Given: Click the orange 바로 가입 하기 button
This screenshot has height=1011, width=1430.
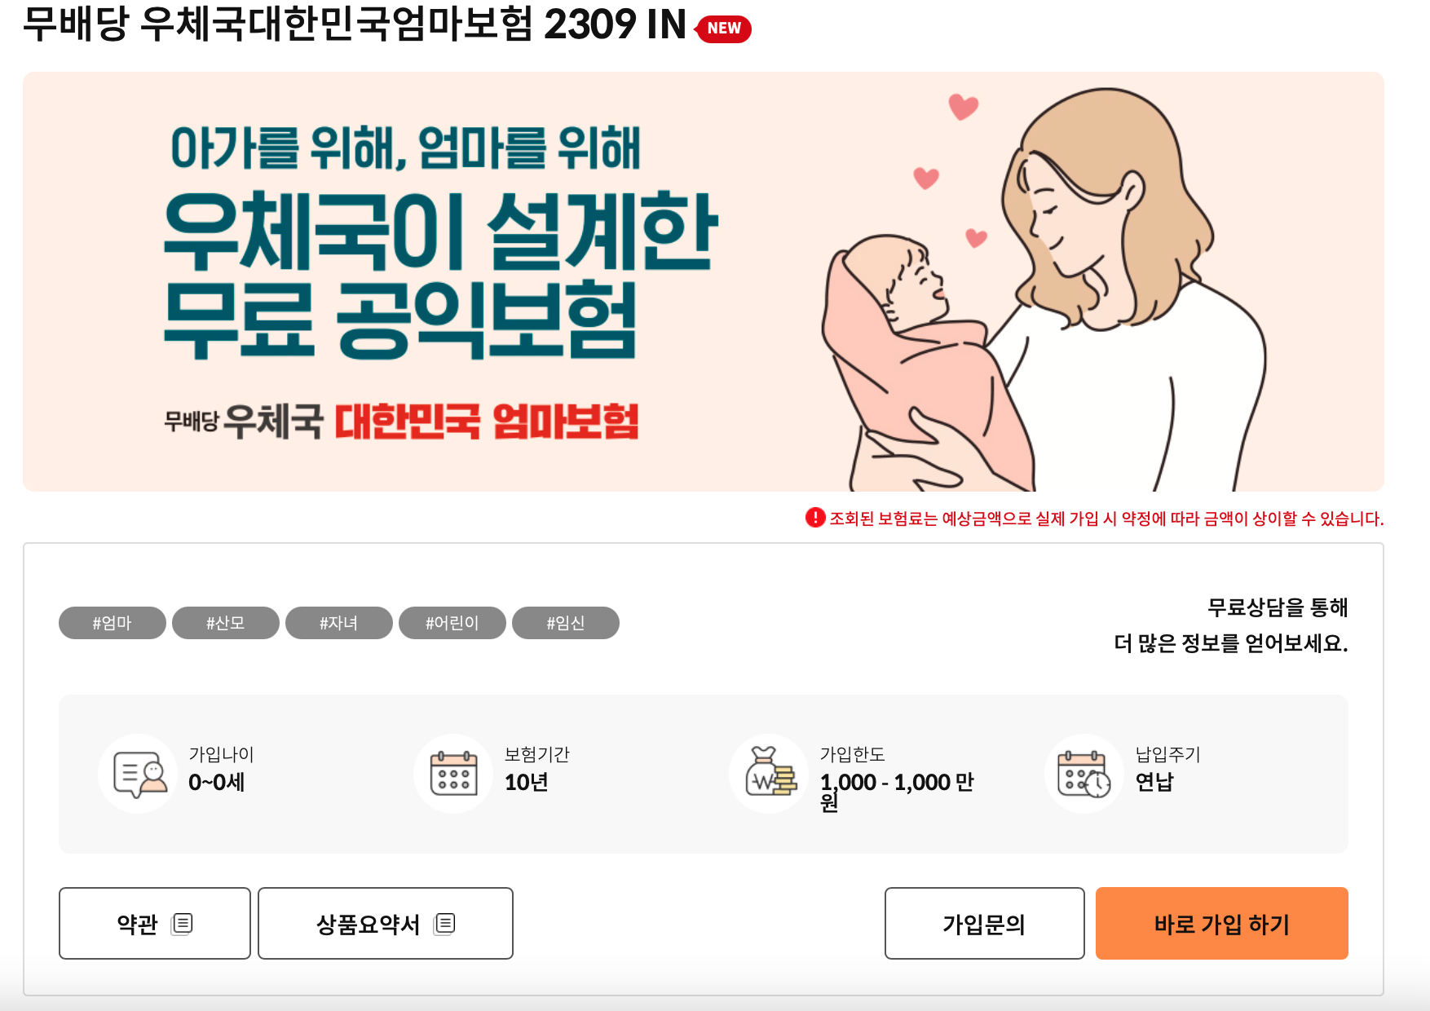Looking at the screenshot, I should [x=1222, y=924].
